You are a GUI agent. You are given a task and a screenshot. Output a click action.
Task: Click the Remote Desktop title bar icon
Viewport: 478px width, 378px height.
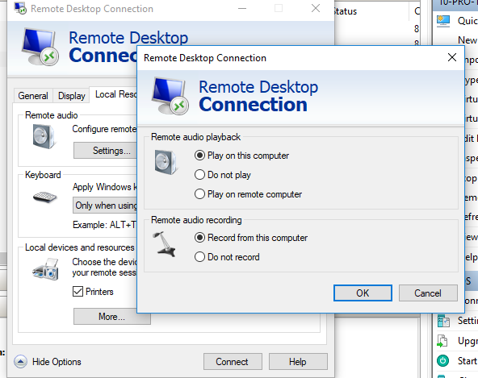click(21, 9)
